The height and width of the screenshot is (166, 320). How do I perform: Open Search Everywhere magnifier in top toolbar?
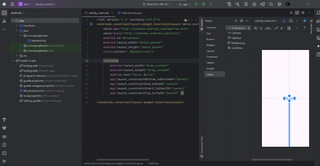tap(271, 4)
